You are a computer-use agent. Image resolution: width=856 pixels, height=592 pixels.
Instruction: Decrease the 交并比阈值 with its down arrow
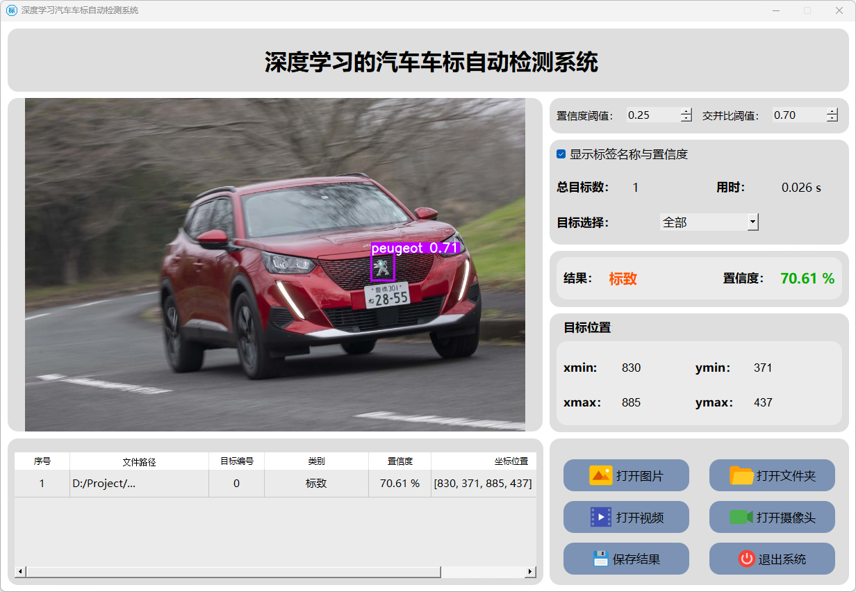click(x=832, y=119)
